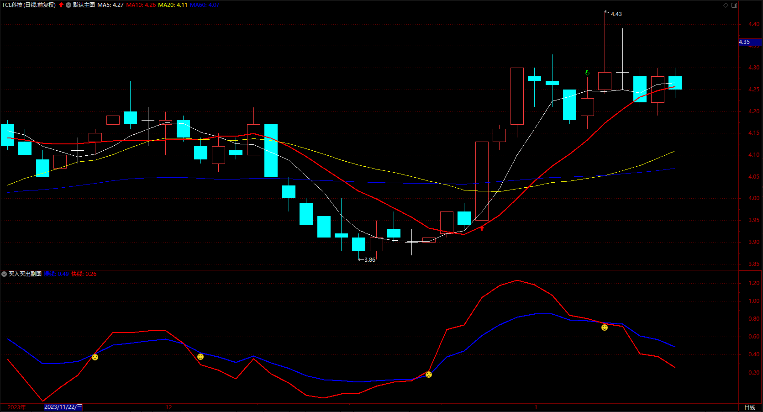This screenshot has height=412, width=763.
Task: Click the diamond icon at top right
Action: coord(726,5)
